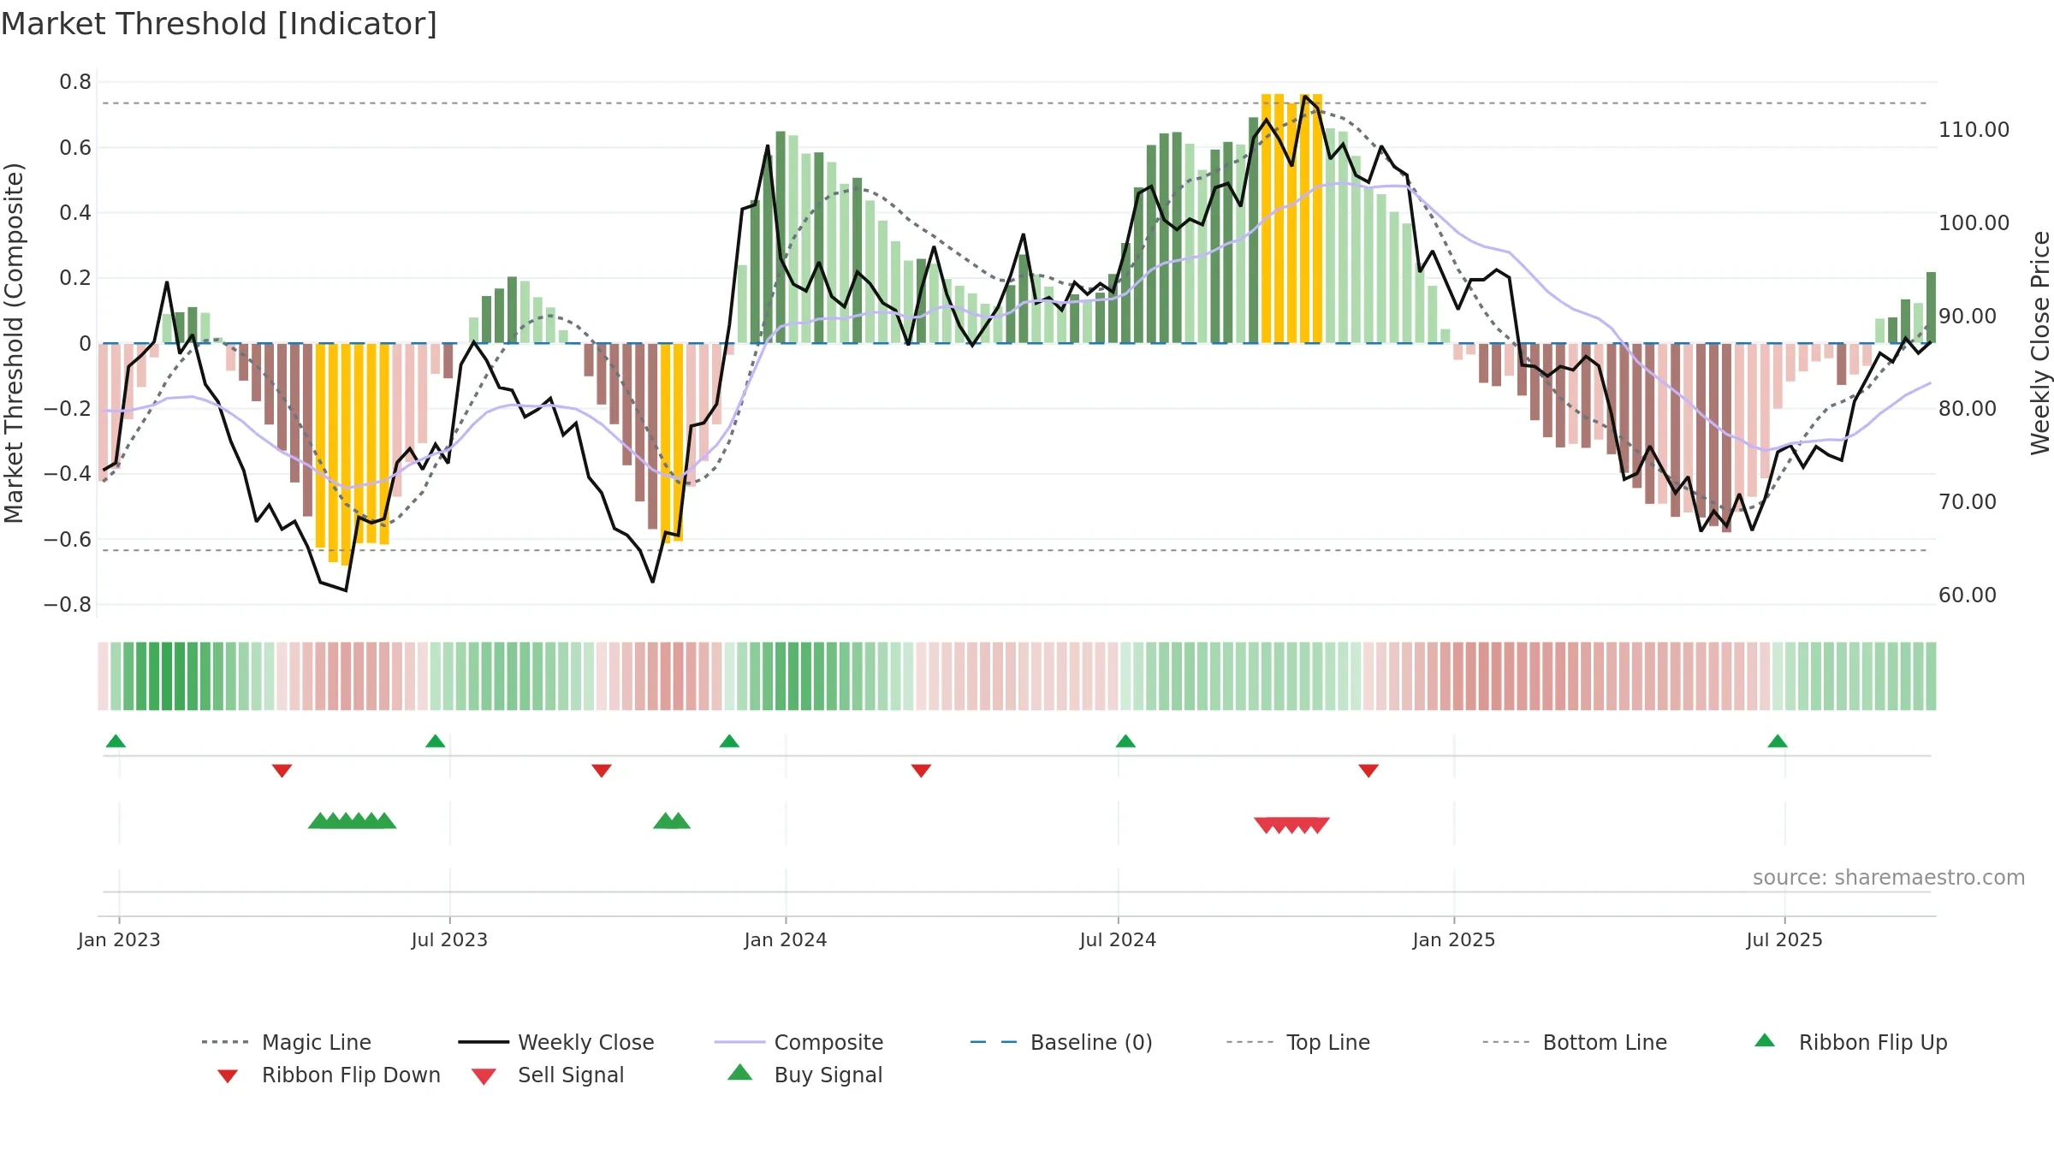Click the 90.00 price axis label

pyautogui.click(x=1968, y=317)
